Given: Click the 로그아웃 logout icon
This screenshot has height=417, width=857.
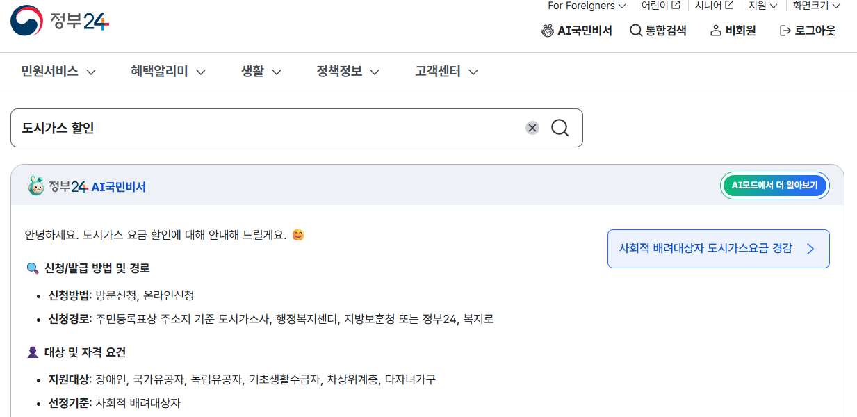Looking at the screenshot, I should pyautogui.click(x=785, y=31).
